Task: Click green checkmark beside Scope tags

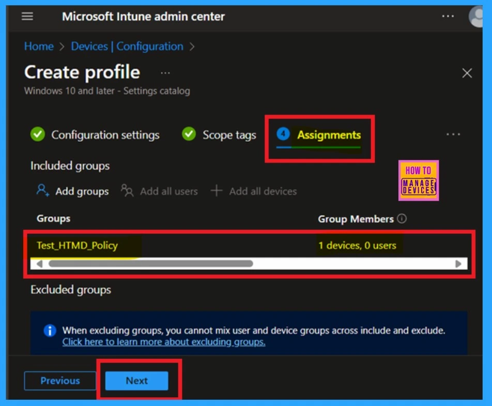Action: coord(189,134)
